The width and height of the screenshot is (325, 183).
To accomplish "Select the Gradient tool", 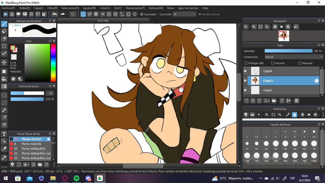I will coord(4,86).
